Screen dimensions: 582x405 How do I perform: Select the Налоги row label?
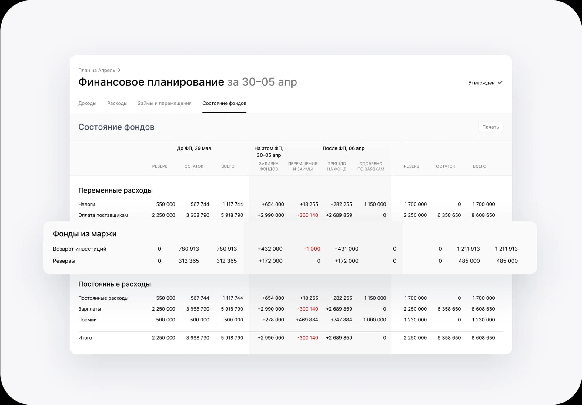coord(87,204)
